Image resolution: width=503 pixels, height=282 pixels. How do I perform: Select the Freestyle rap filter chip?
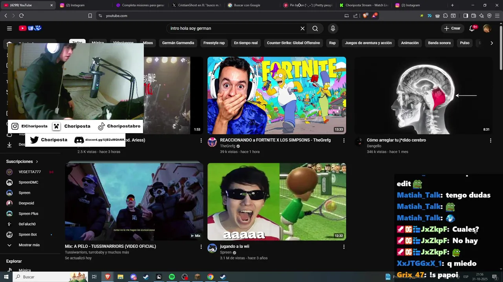(x=214, y=43)
